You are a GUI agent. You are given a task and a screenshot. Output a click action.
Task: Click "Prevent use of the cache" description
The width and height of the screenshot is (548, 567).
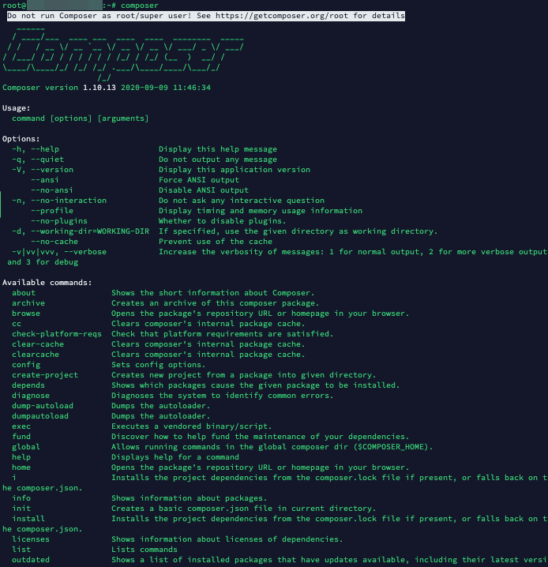(216, 242)
